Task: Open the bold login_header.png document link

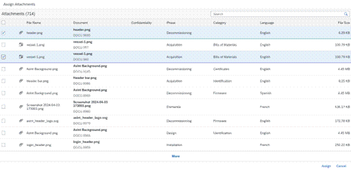Action: (87, 142)
